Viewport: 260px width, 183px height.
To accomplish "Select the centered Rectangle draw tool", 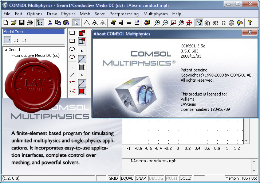I will tap(72, 41).
